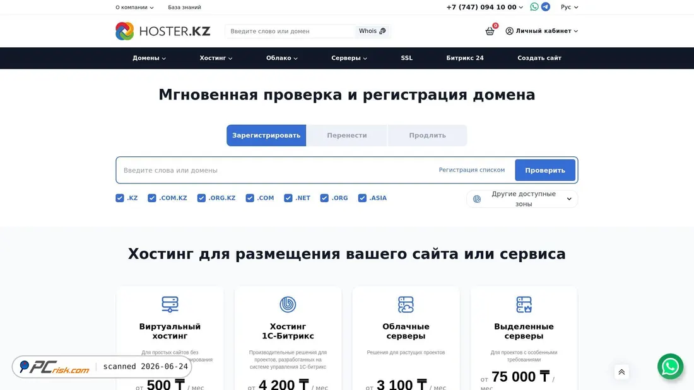
Task: Disable the .NET zone checkbox
Action: pyautogui.click(x=288, y=198)
